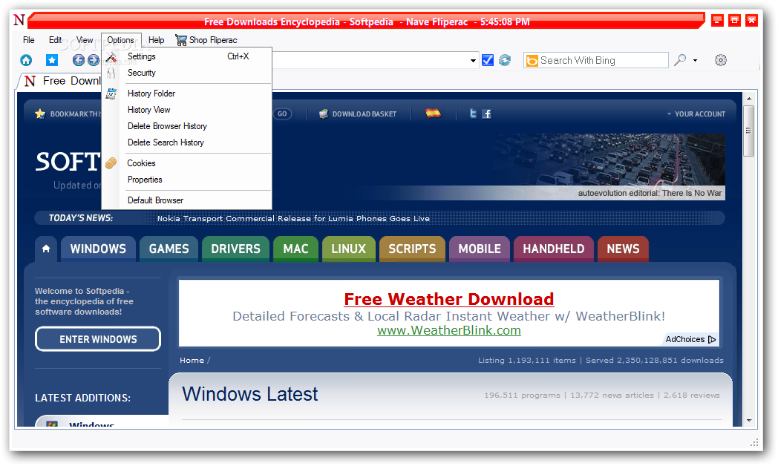This screenshot has height=466, width=778.
Task: Open the NEWS category tab
Action: (623, 249)
